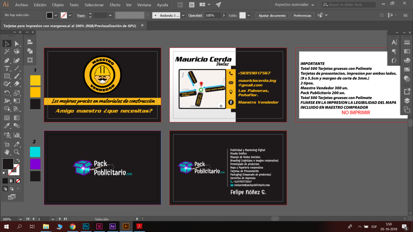Select the Zoom tool
Viewport: 413px width, 232px height.
click(17, 152)
